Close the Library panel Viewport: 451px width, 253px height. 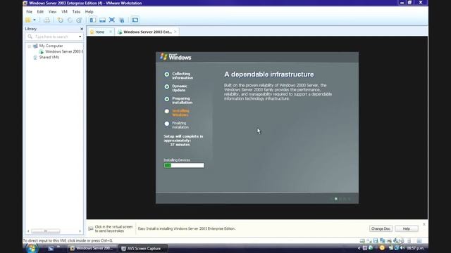82,29
